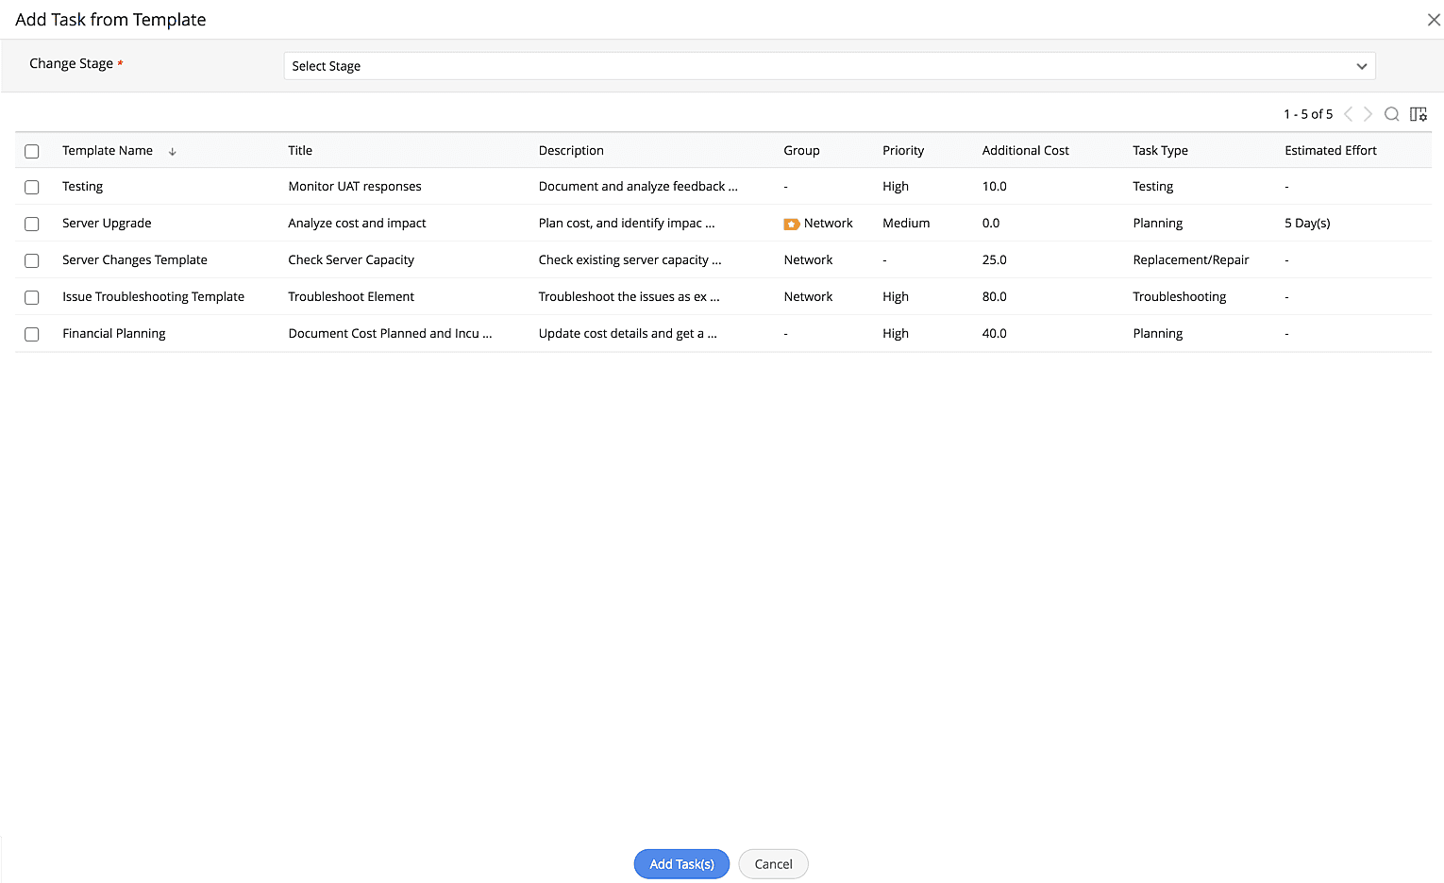Tick the Issue Troubleshooting Template checkbox
The width and height of the screenshot is (1444, 883).
32,297
